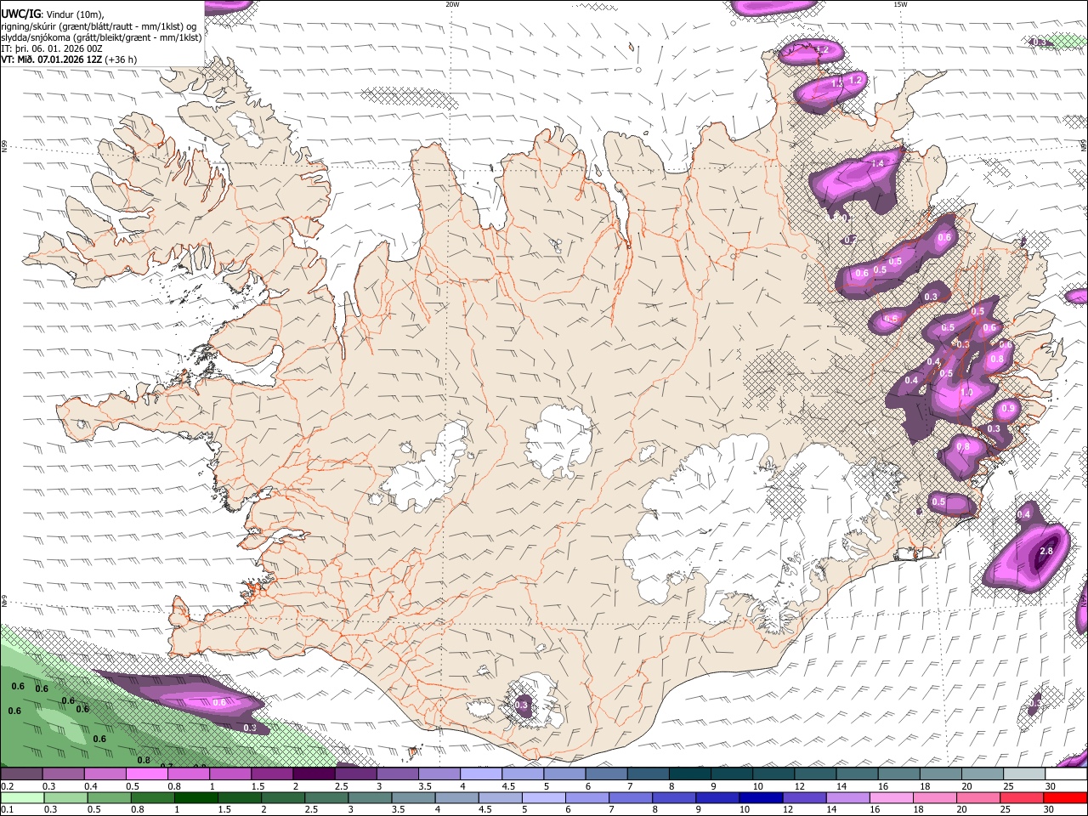Click the 'VT: Mið. 07.01.2026 12Z (+36 h)' line
1088x816 pixels.
(x=70, y=59)
